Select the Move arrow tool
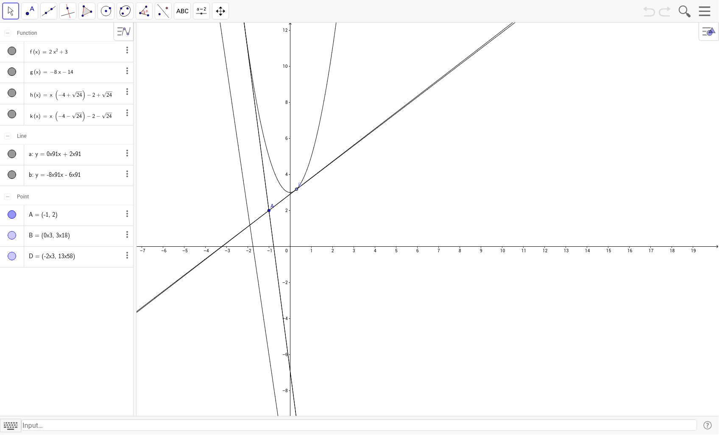The image size is (719, 435). click(11, 11)
